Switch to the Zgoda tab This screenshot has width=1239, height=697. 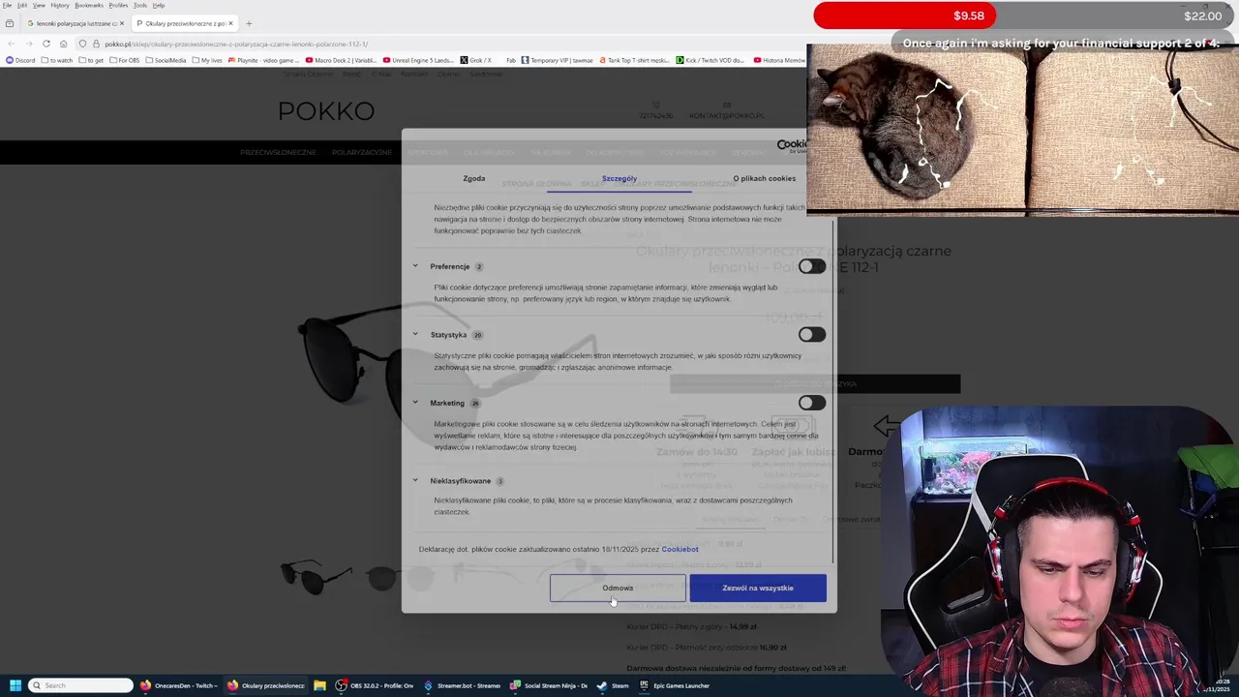click(x=473, y=178)
